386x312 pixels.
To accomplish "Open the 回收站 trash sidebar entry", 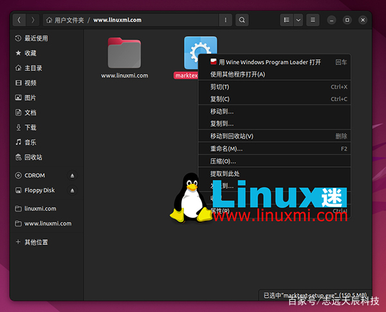I will tap(46, 157).
